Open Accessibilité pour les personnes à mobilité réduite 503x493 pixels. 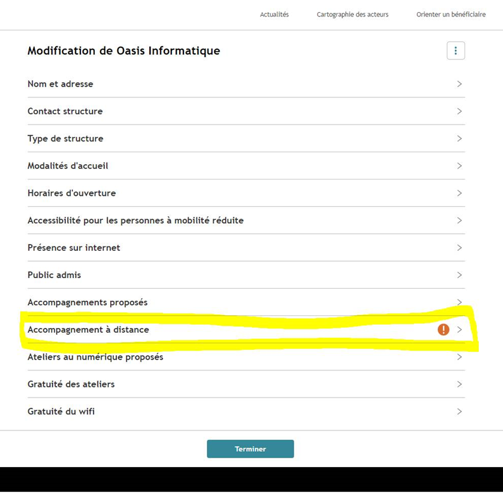246,221
